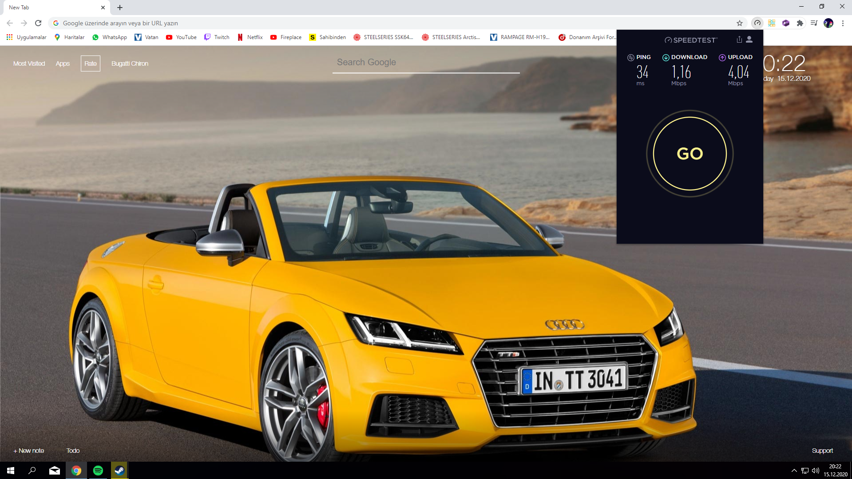Open the volume control tray icon
The width and height of the screenshot is (852, 479).
coord(816,471)
